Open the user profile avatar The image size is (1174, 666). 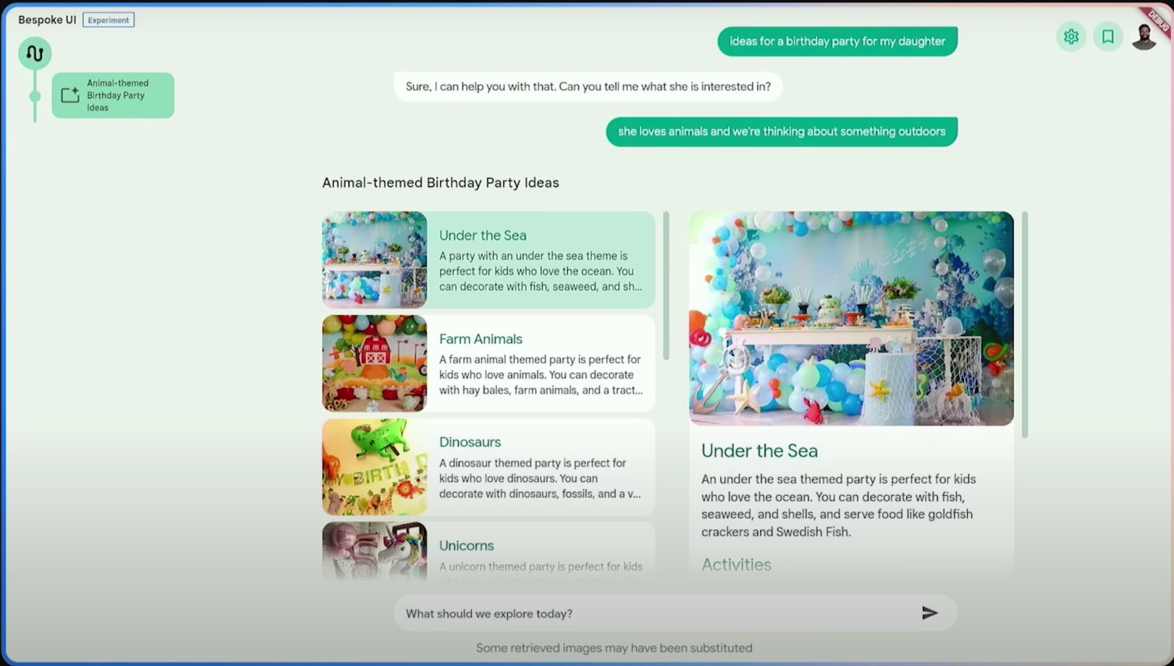pyautogui.click(x=1143, y=37)
